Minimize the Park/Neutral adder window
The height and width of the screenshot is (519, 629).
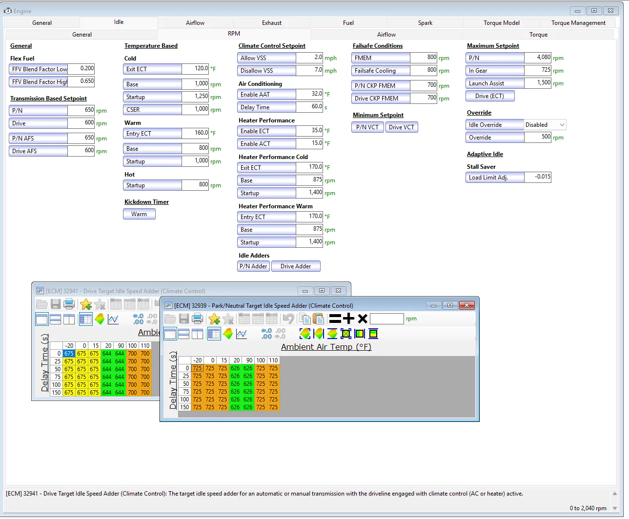(433, 305)
